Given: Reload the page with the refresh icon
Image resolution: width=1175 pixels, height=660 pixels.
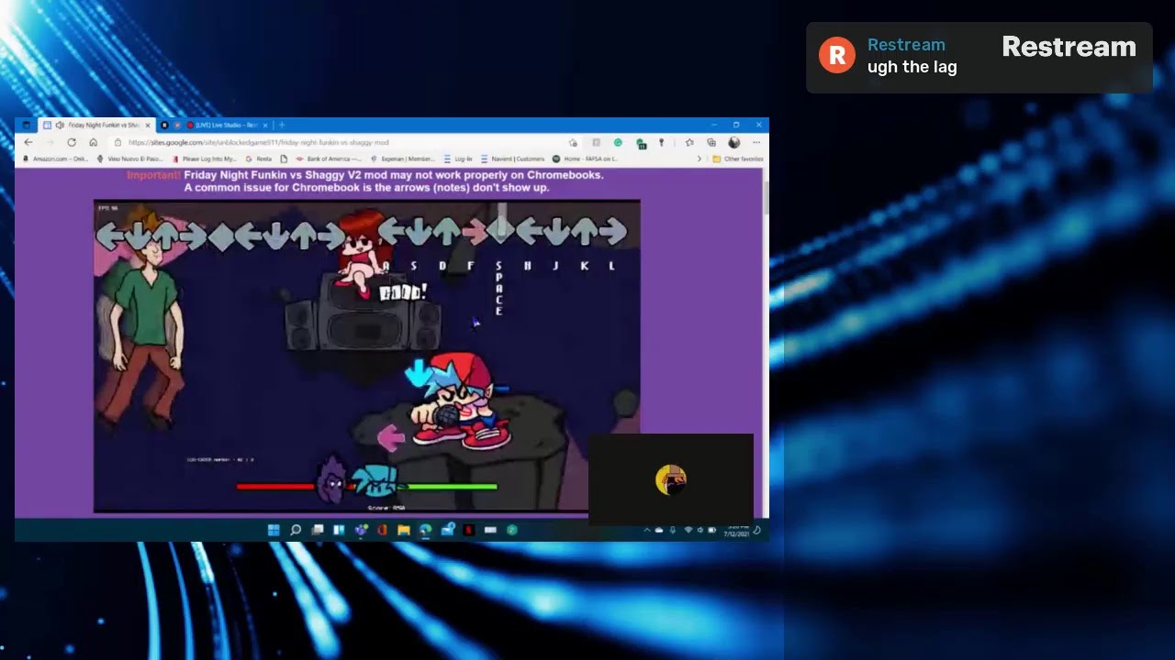Looking at the screenshot, I should pos(72,143).
